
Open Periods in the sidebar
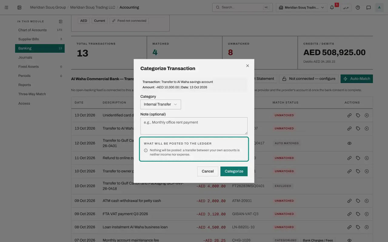click(40, 76)
